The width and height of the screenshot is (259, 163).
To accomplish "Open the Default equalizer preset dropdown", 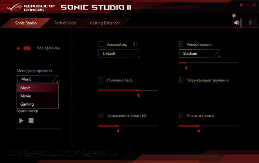I will (119, 53).
